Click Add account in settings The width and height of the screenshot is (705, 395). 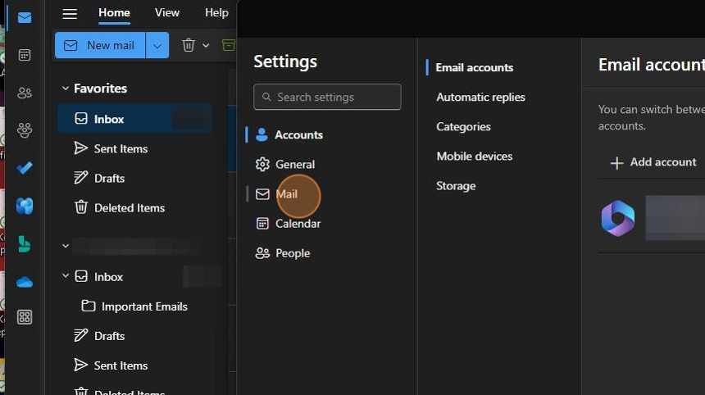coord(653,162)
